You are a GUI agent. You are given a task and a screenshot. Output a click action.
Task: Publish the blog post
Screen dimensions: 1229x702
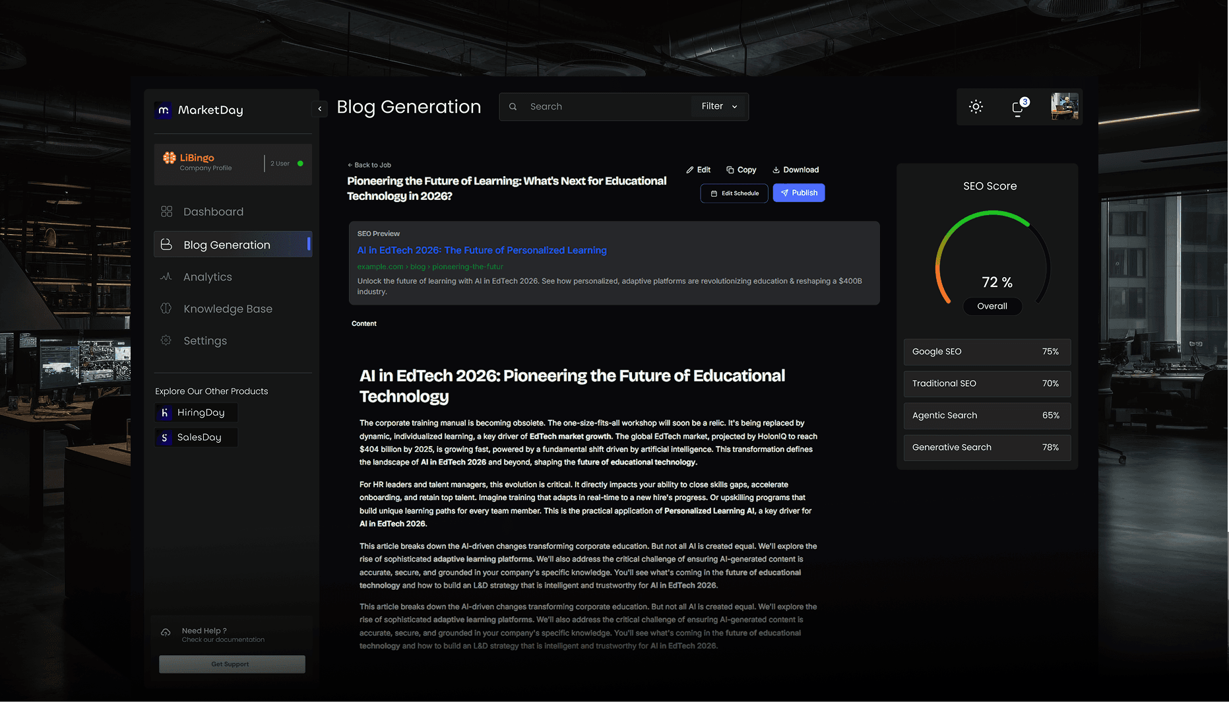coord(799,193)
